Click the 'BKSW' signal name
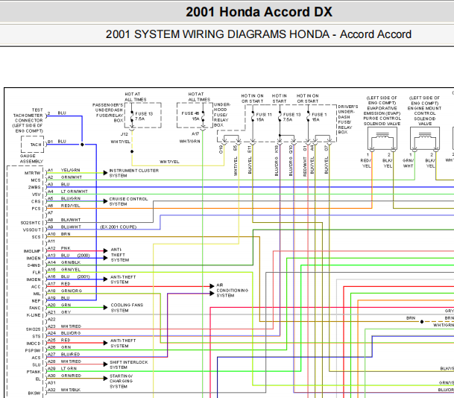454x398 pixels. (x=34, y=393)
